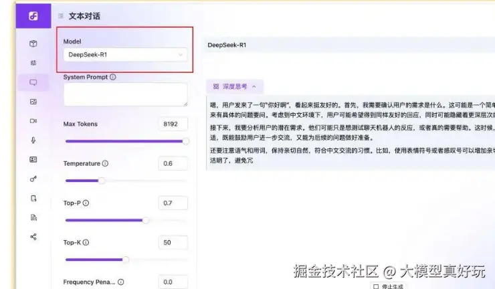495x289 pixels.
Task: Select the text chat icon in sidebar
Action: 33,82
